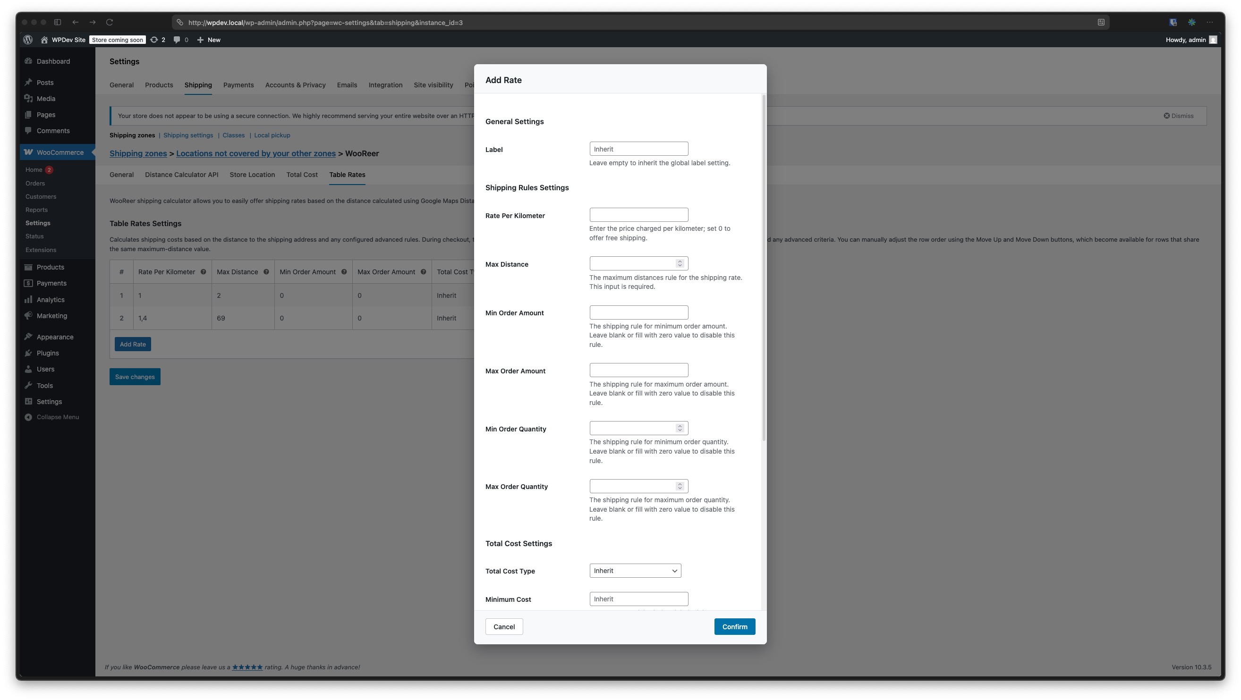Open Plugins in the admin sidebar

(x=48, y=354)
